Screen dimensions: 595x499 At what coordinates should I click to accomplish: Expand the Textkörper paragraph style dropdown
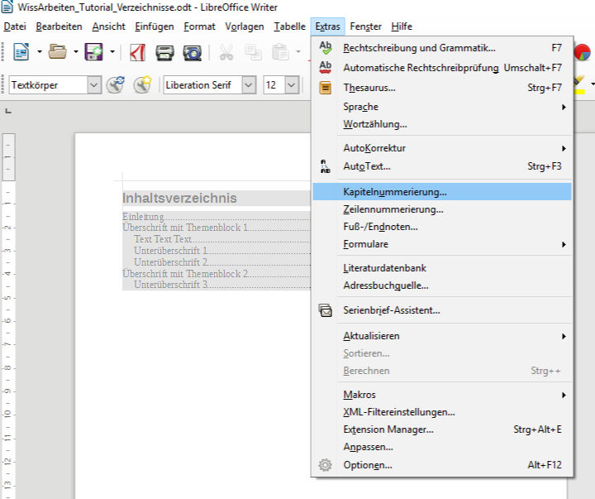coord(93,84)
